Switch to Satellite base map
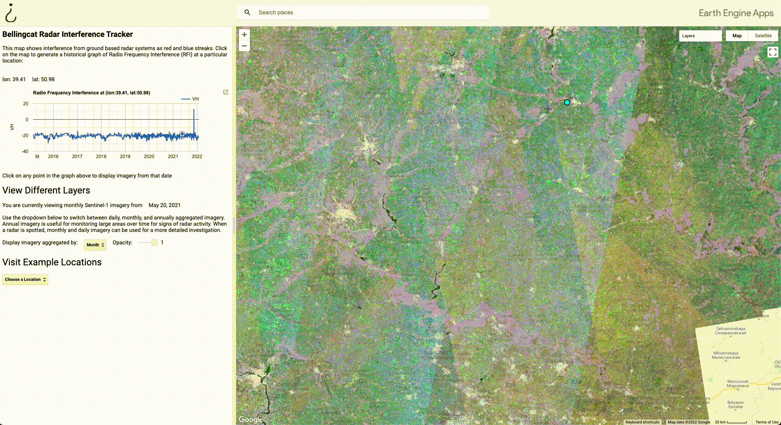781x425 pixels. 763,36
